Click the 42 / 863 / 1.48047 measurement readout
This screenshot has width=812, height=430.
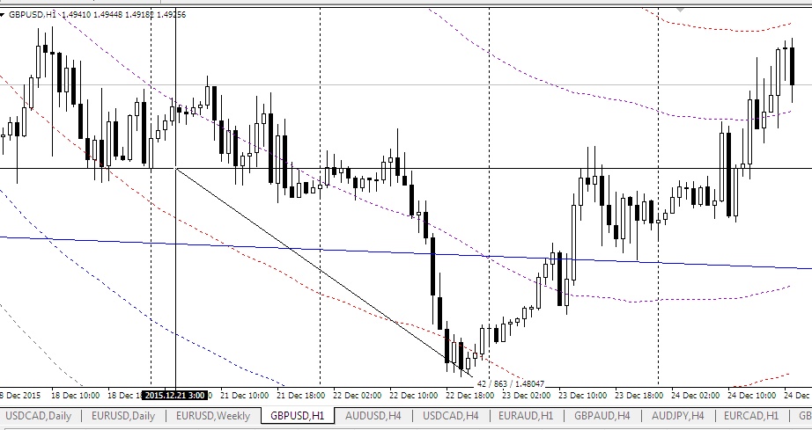click(x=511, y=384)
